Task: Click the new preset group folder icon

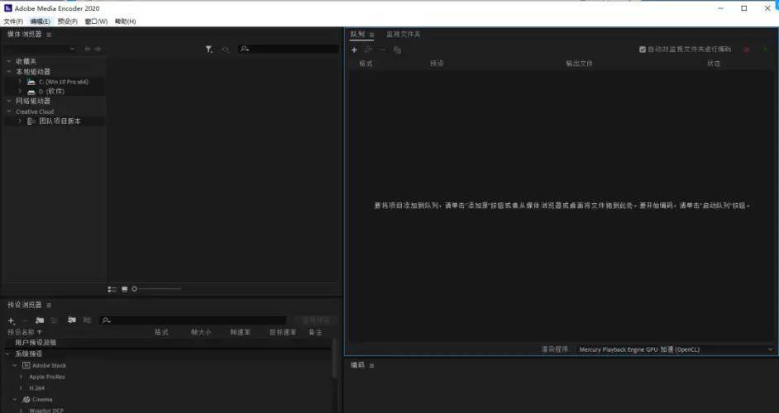Action: (40, 320)
